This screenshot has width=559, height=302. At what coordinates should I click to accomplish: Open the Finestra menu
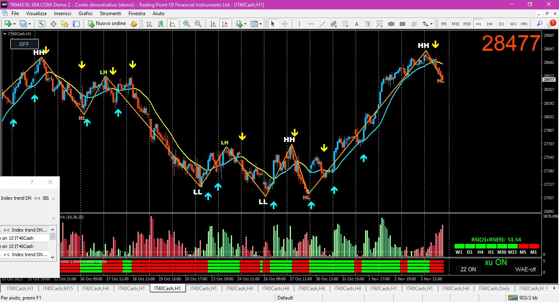(137, 14)
